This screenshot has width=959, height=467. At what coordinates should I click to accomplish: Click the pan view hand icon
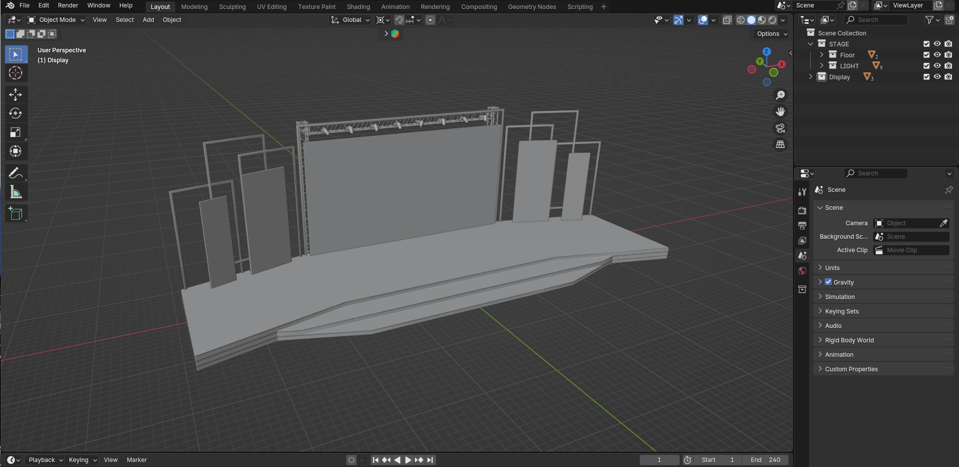780,112
